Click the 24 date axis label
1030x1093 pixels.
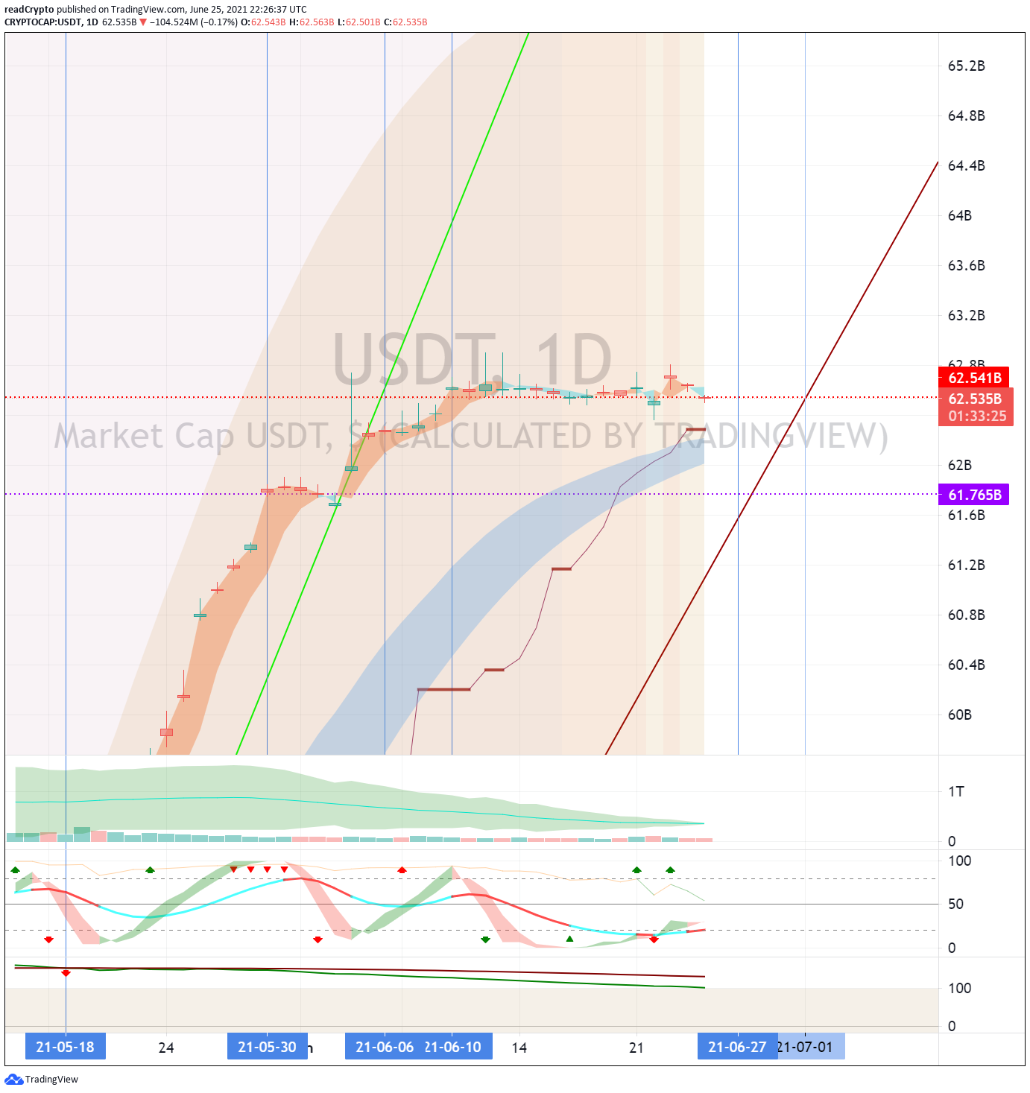[x=166, y=1048]
